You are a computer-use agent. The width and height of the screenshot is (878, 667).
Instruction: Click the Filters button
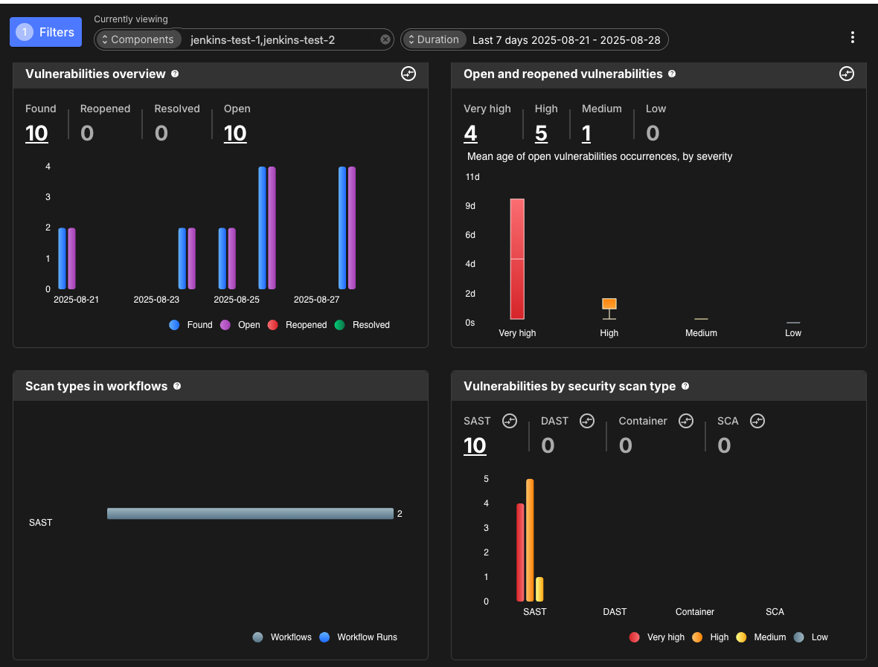[45, 32]
